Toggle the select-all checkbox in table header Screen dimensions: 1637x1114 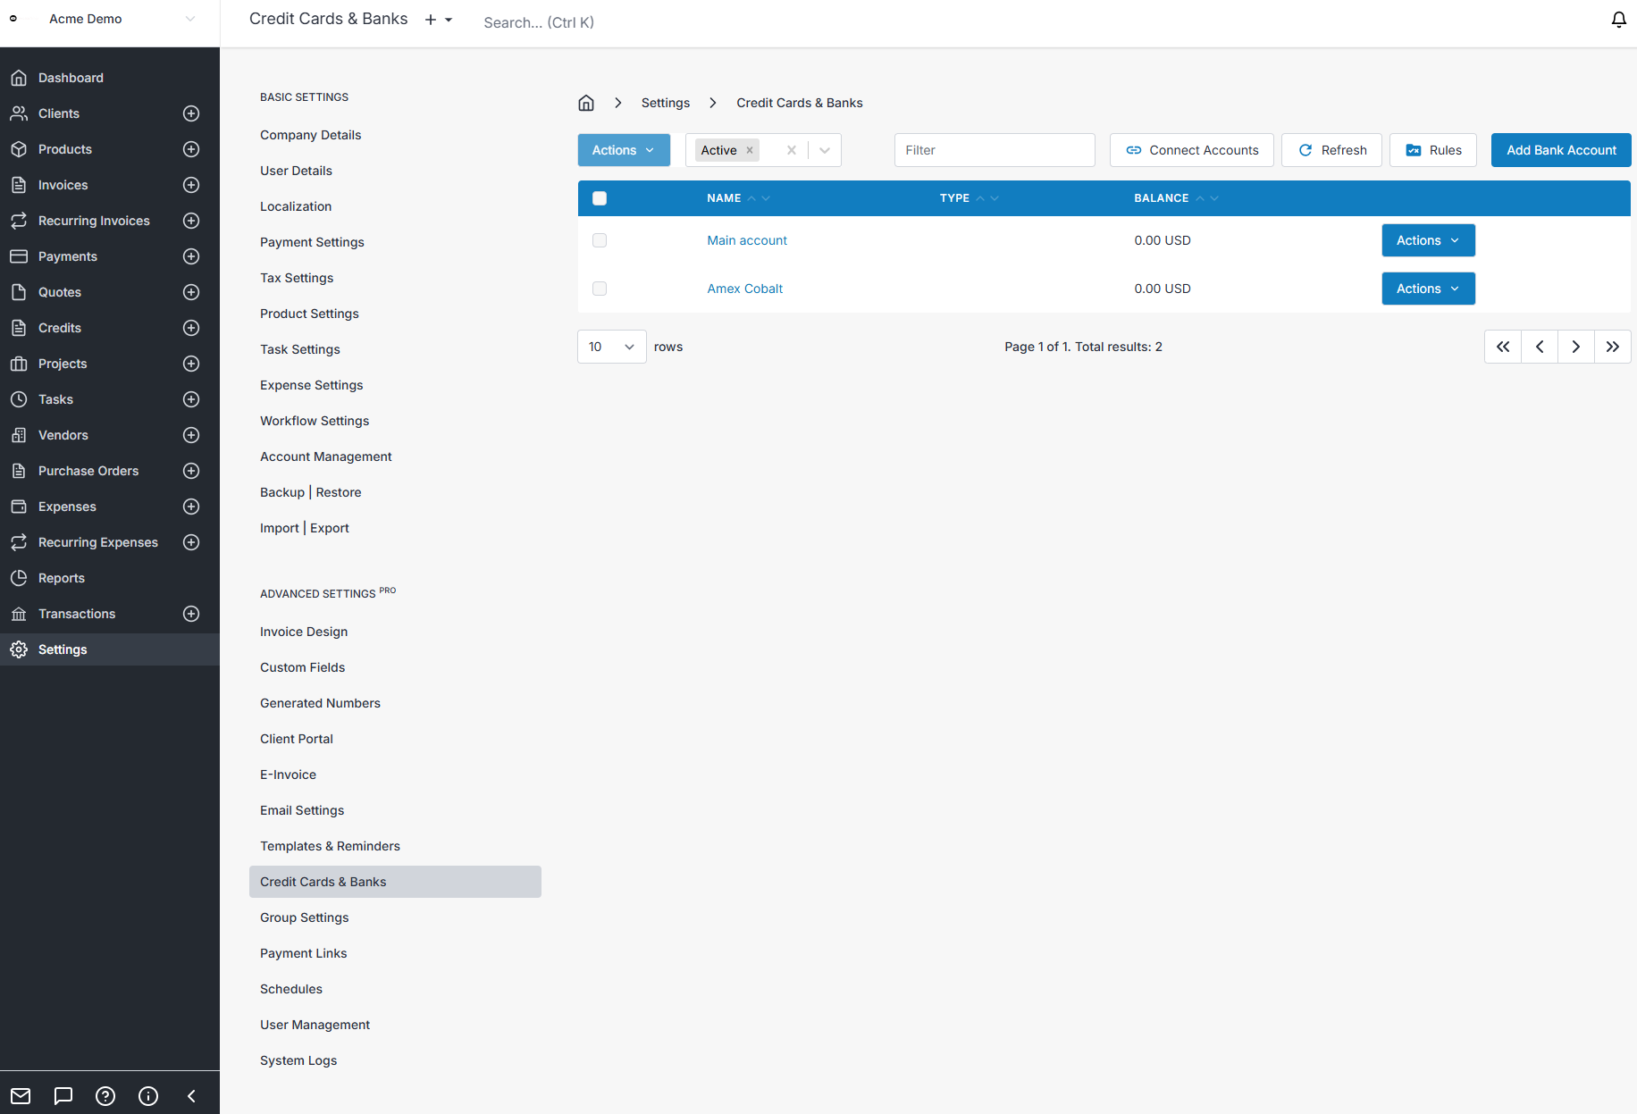click(600, 198)
